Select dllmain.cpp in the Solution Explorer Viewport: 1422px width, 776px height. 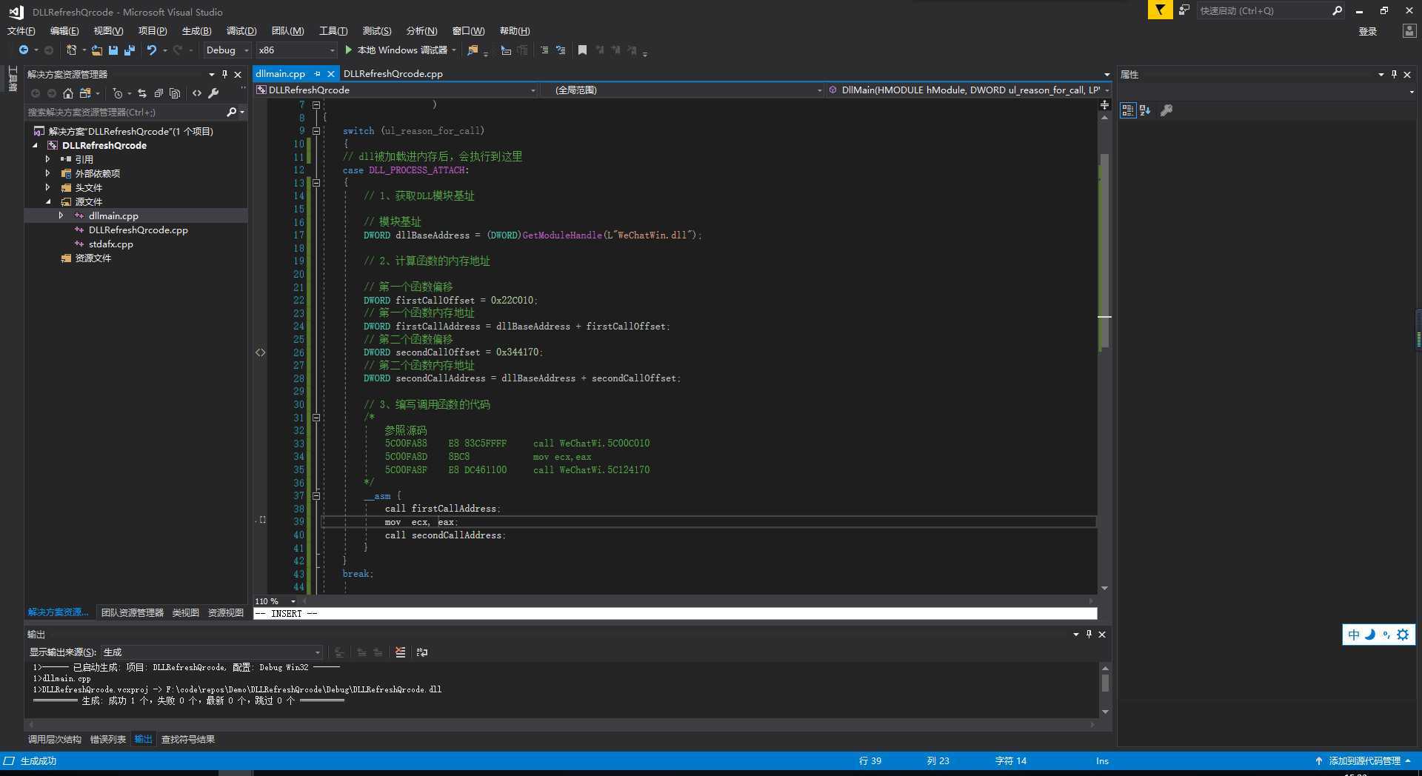coord(113,215)
